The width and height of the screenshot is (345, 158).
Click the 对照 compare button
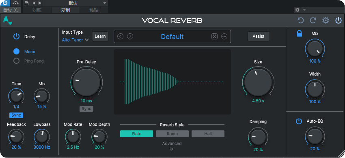coord(37,10)
